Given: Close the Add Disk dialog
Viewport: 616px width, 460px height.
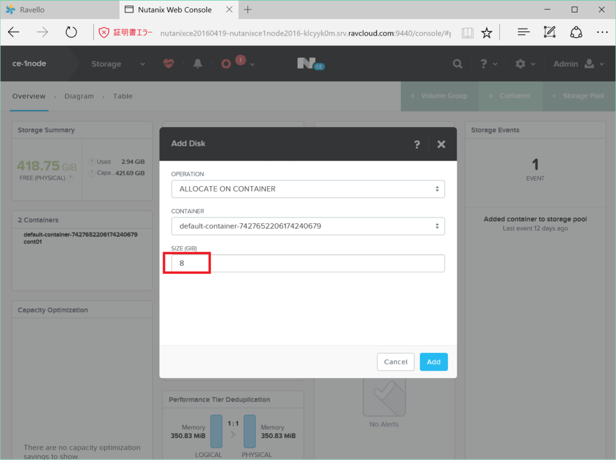Looking at the screenshot, I should click(x=441, y=145).
